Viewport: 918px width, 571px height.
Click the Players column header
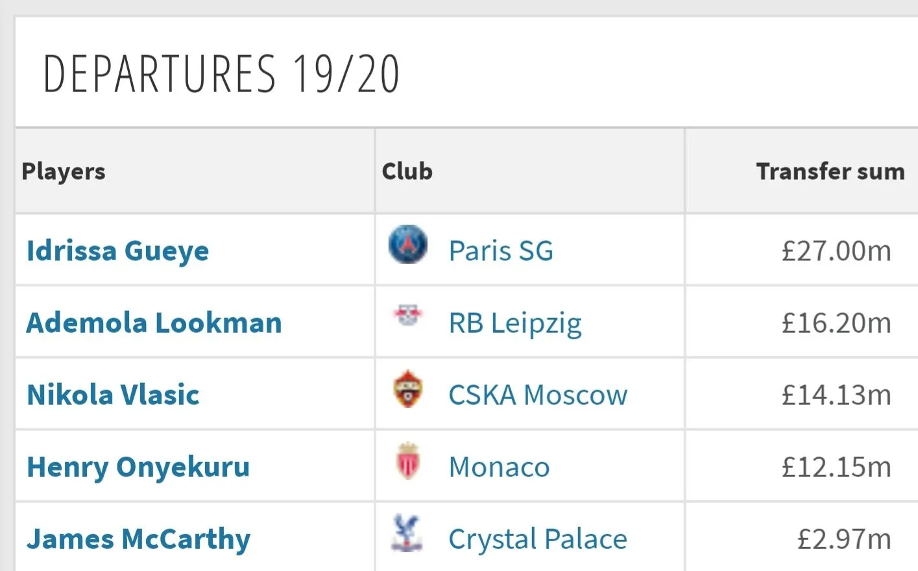pyautogui.click(x=64, y=171)
